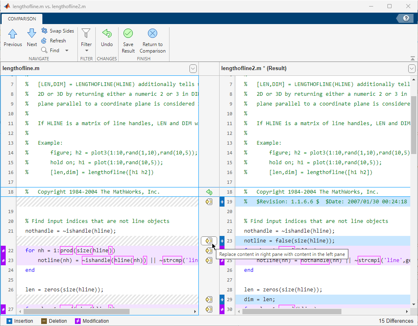This screenshot has width=418, height=326.
Task: Undo the last merge change
Action: [x=107, y=38]
